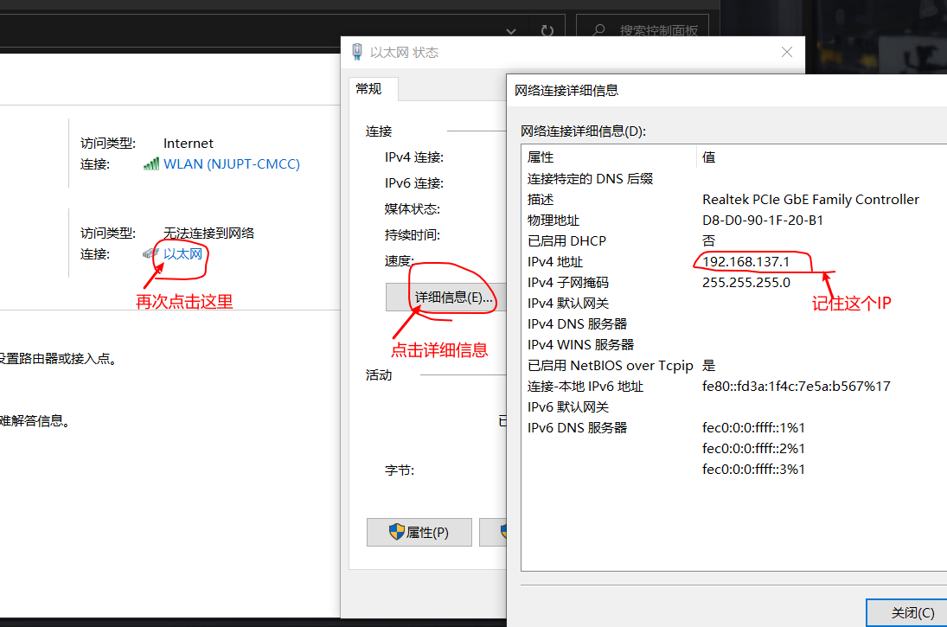Click the 以太网 状态 title bar icon
The image size is (947, 627).
point(357,52)
